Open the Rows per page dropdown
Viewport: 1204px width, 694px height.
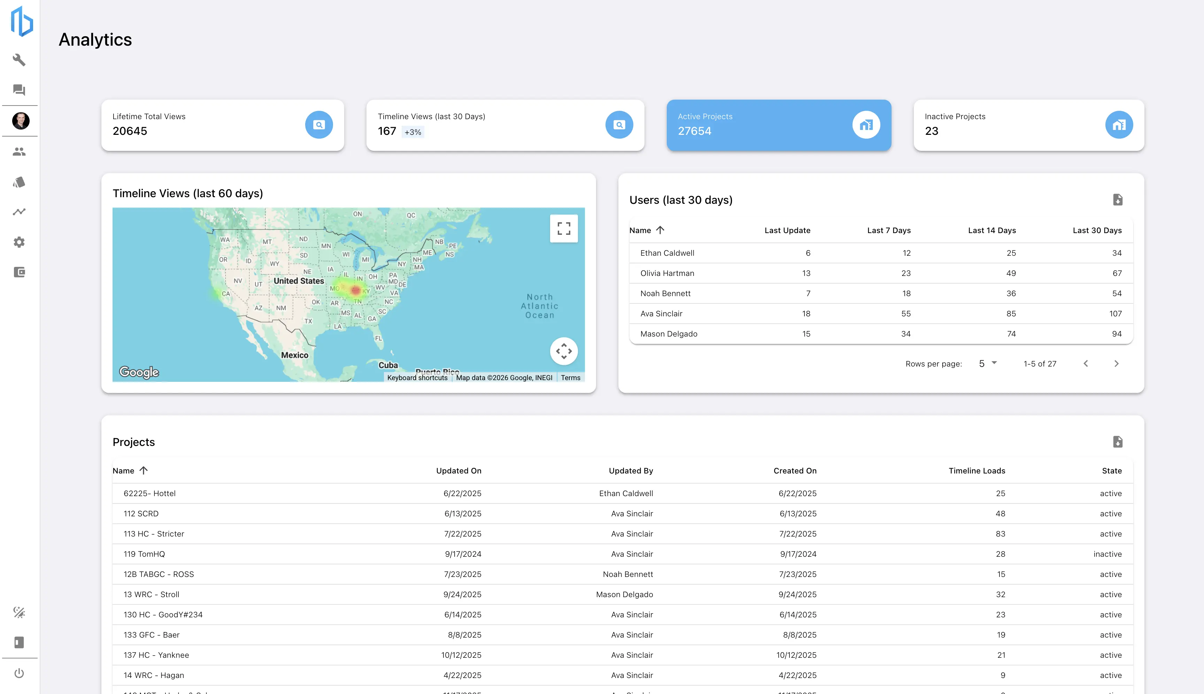point(986,363)
